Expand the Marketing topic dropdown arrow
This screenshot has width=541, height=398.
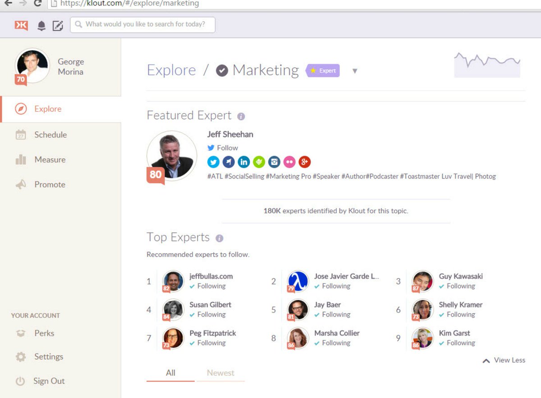pyautogui.click(x=355, y=71)
